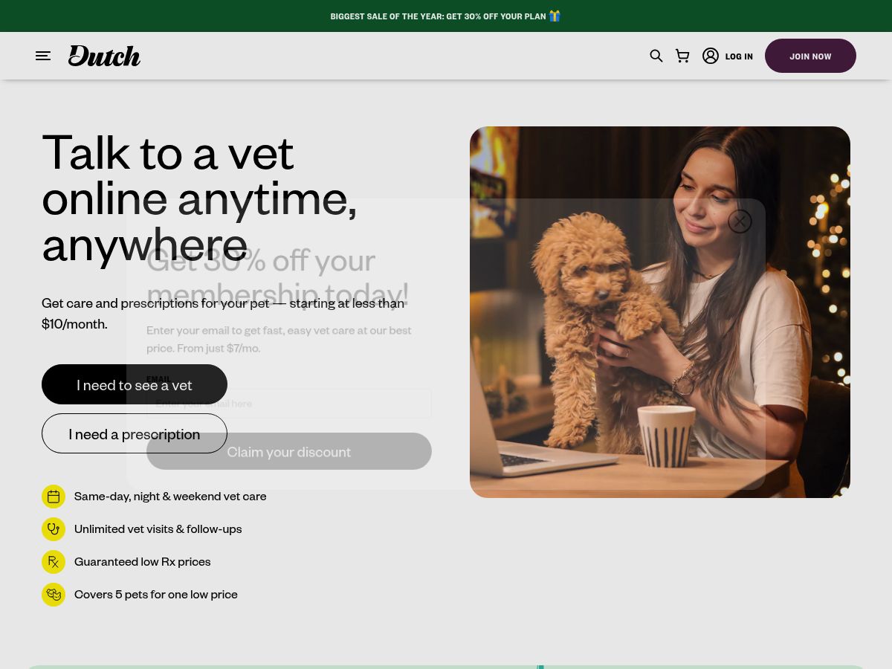Click the Claim your discount button
The height and width of the screenshot is (669, 892).
point(289,451)
